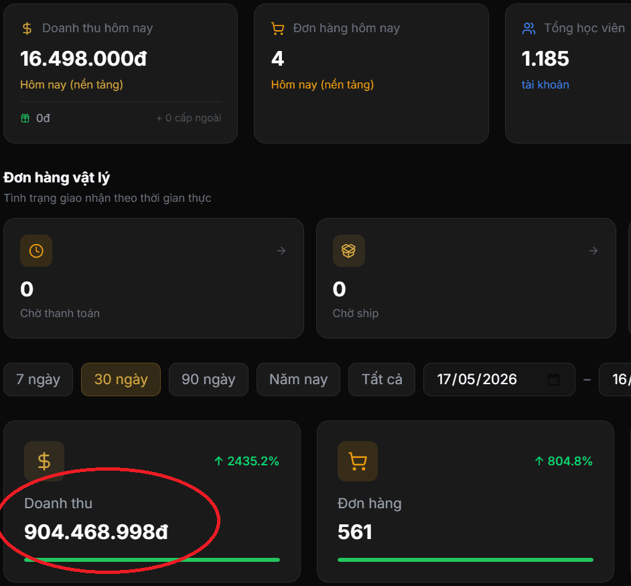Click the clock icon on Chờ thanh toán card
The height and width of the screenshot is (586, 631).
[36, 251]
